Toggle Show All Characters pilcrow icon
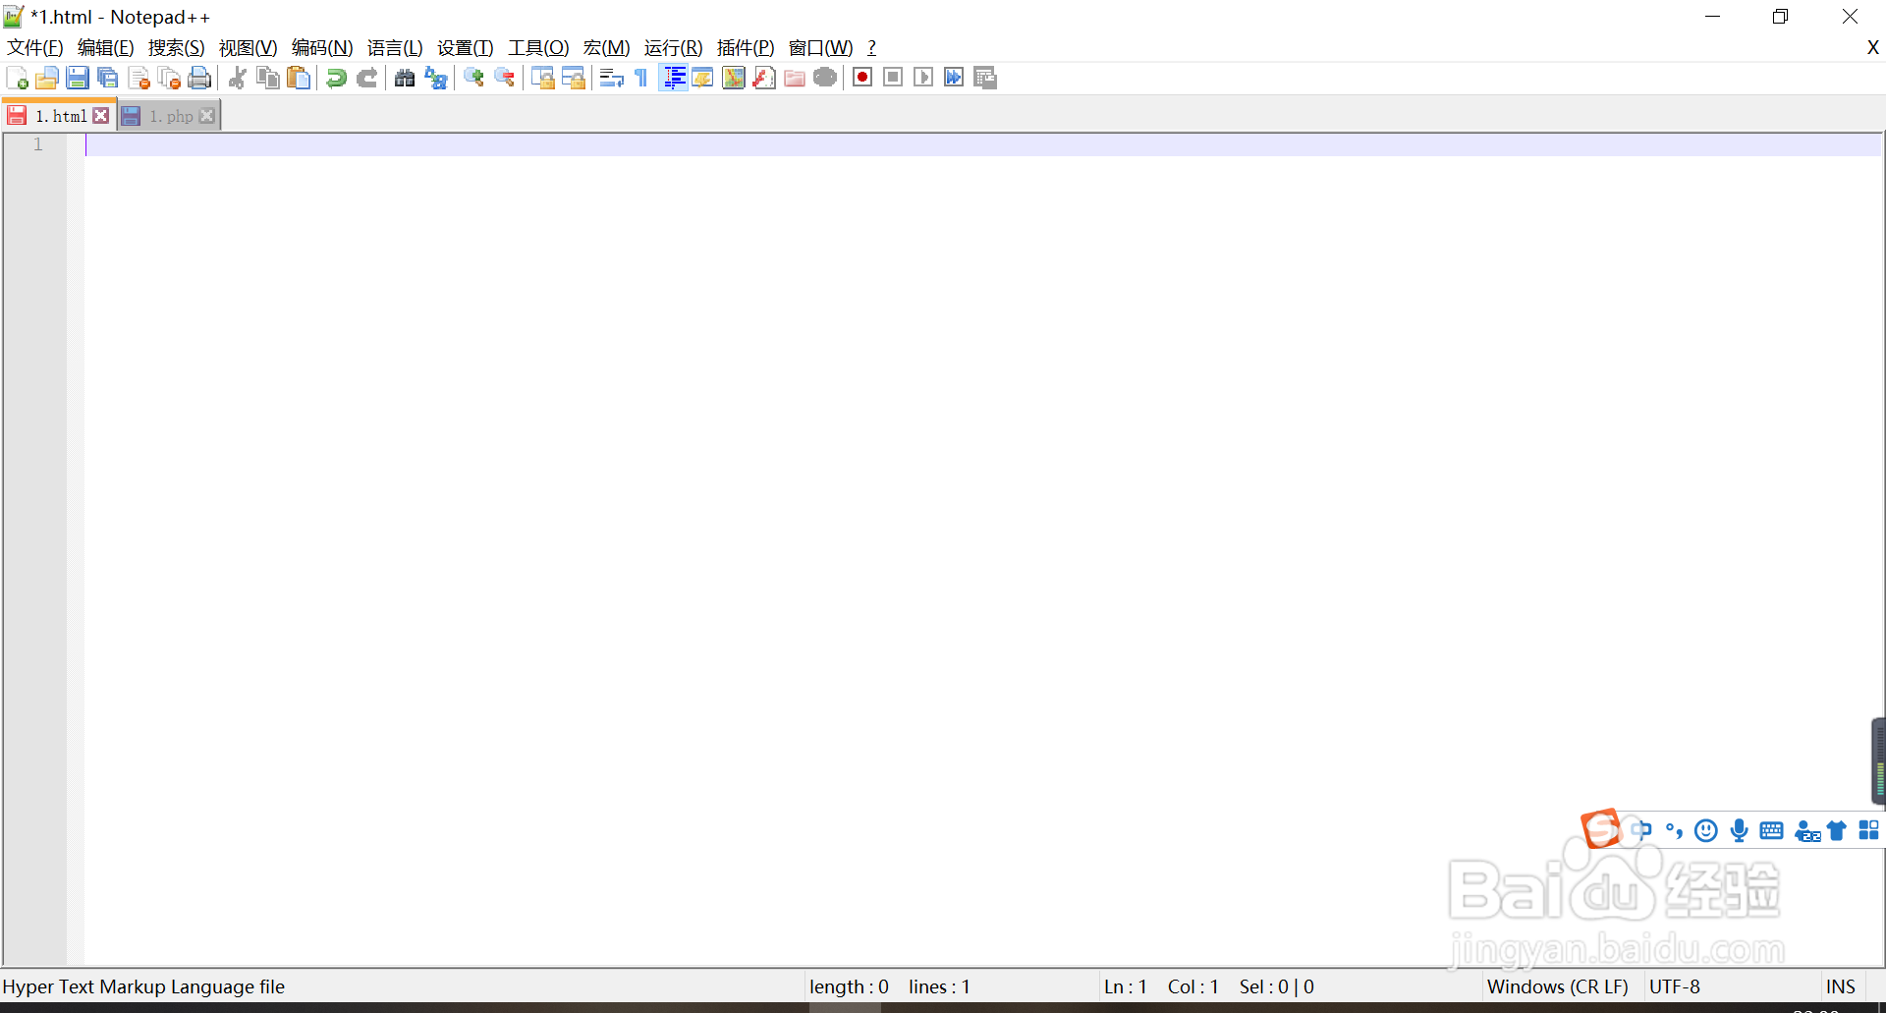The width and height of the screenshot is (1886, 1013). pyautogui.click(x=641, y=78)
